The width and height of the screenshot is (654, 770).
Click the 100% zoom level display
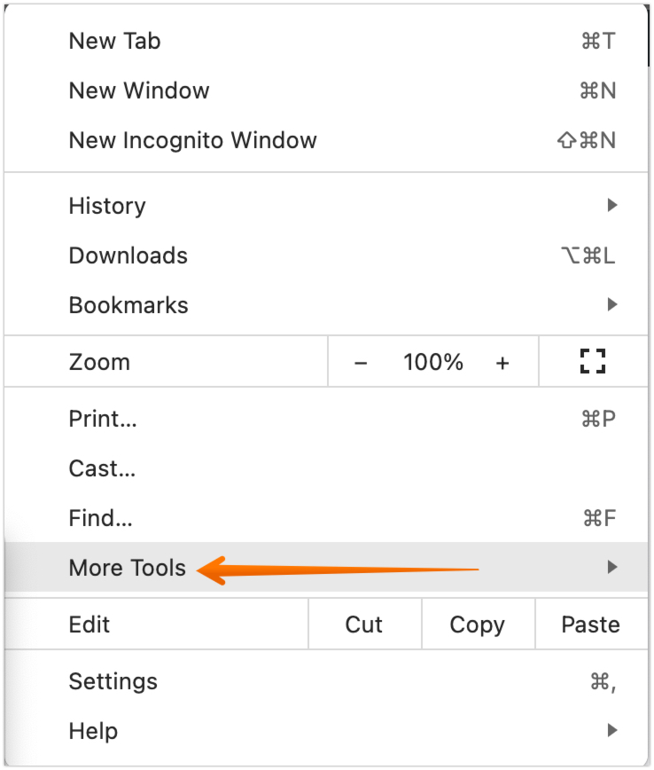[x=433, y=362]
